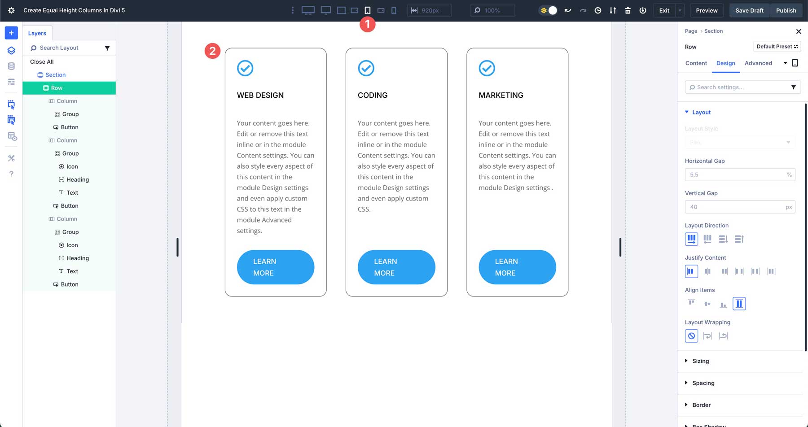Switch to the Design tab
The height and width of the screenshot is (427, 808).
point(726,63)
